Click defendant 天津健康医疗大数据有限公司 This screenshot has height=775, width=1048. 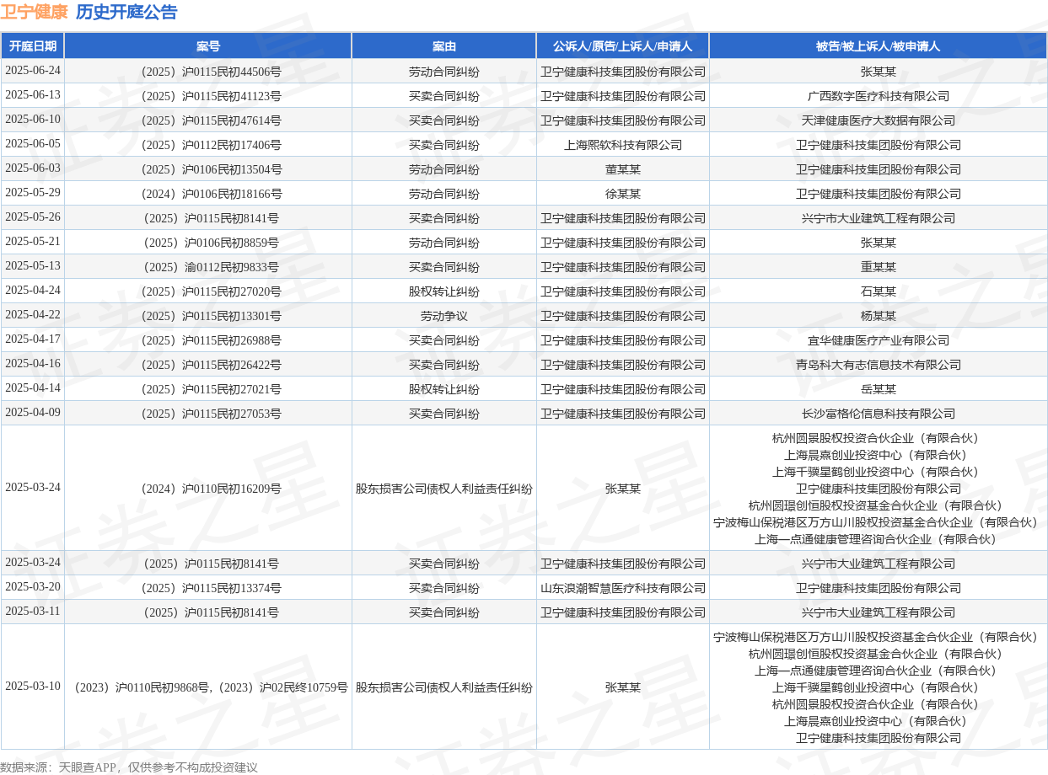(x=879, y=120)
